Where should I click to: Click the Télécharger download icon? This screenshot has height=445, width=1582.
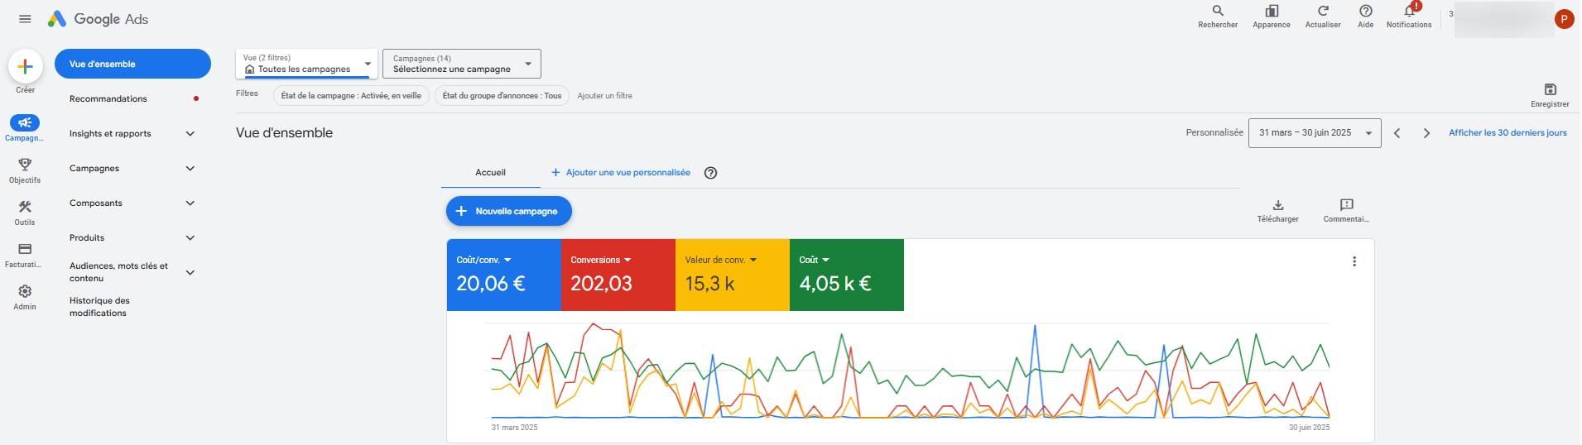(1278, 205)
